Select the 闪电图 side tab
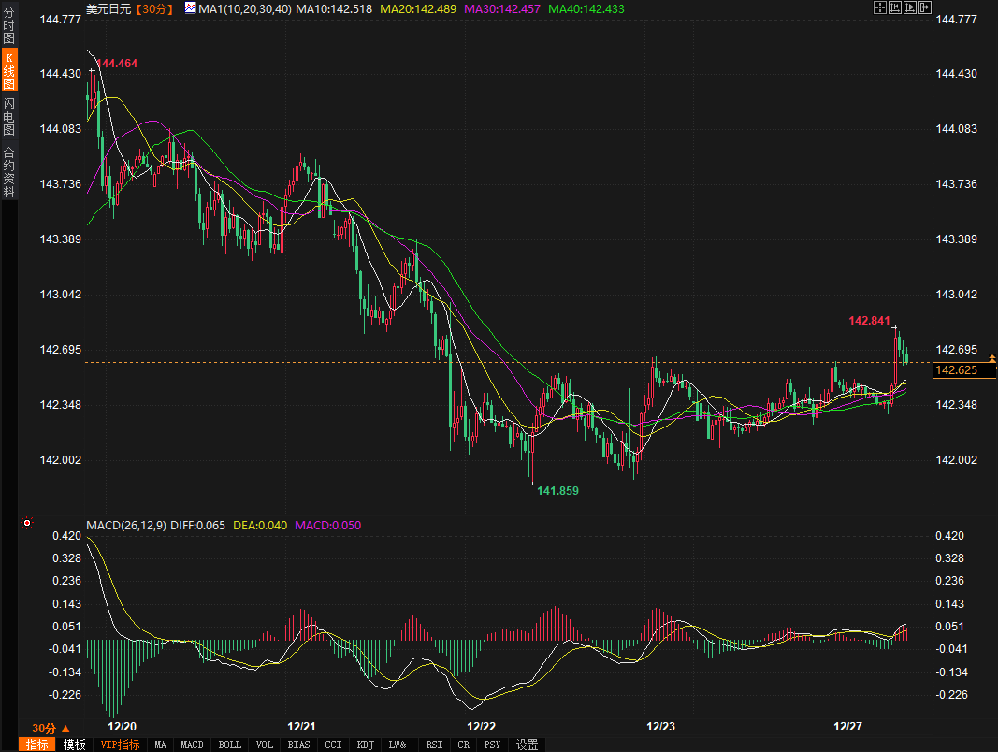The image size is (998, 752). tap(8, 117)
